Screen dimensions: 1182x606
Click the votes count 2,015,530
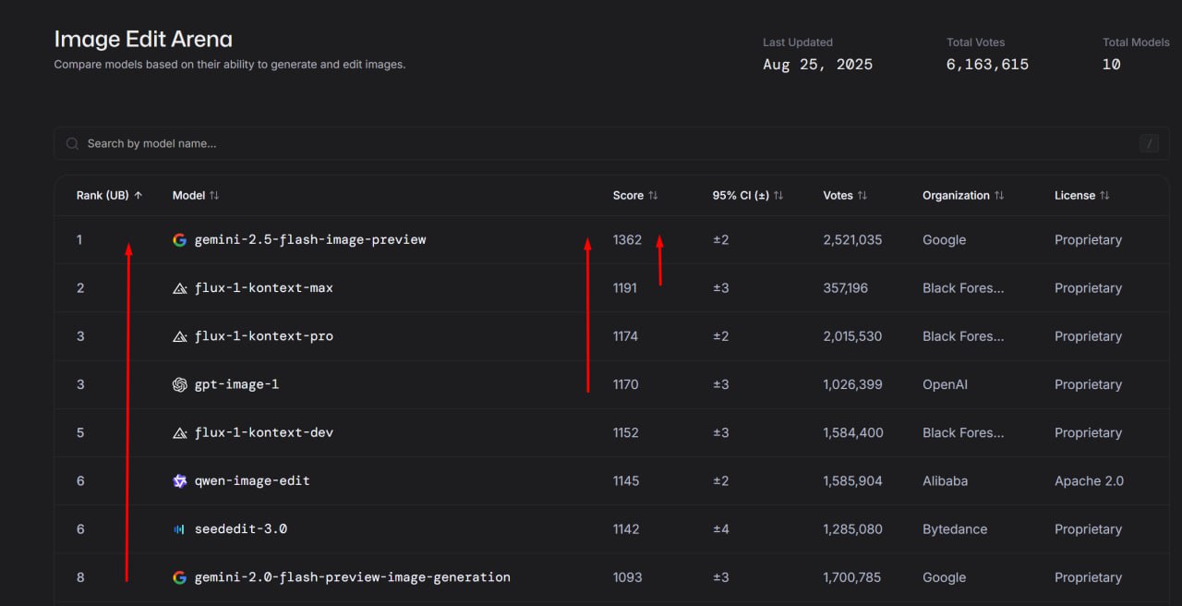[852, 336]
